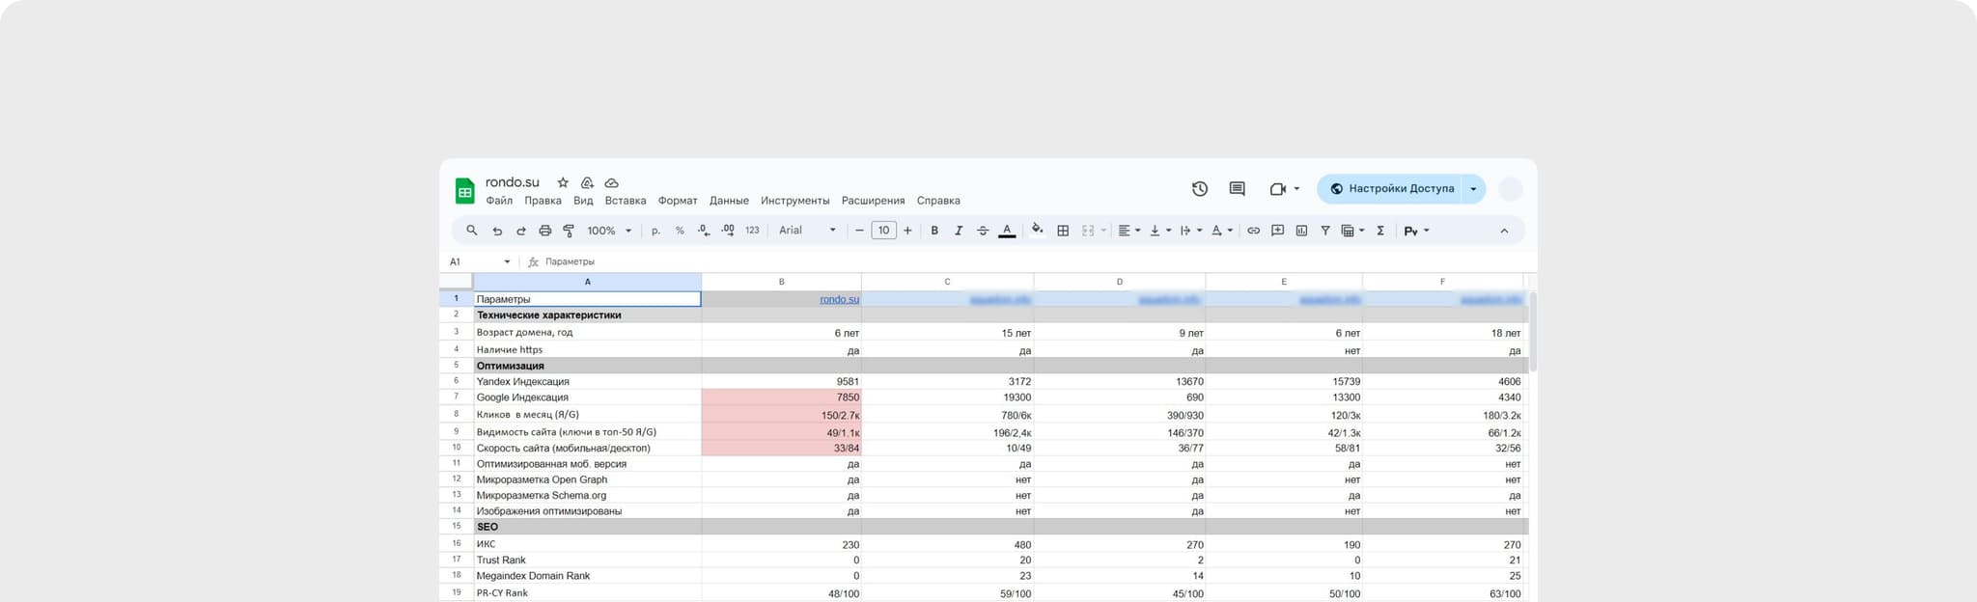Toggle italic formatting
Viewport: 1977px width, 602px height.
point(959,231)
